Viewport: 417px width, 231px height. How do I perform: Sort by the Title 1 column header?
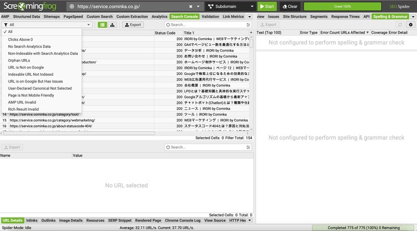pyautogui.click(x=216, y=33)
